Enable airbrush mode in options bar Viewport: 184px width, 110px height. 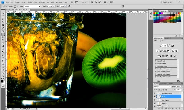[69, 6]
